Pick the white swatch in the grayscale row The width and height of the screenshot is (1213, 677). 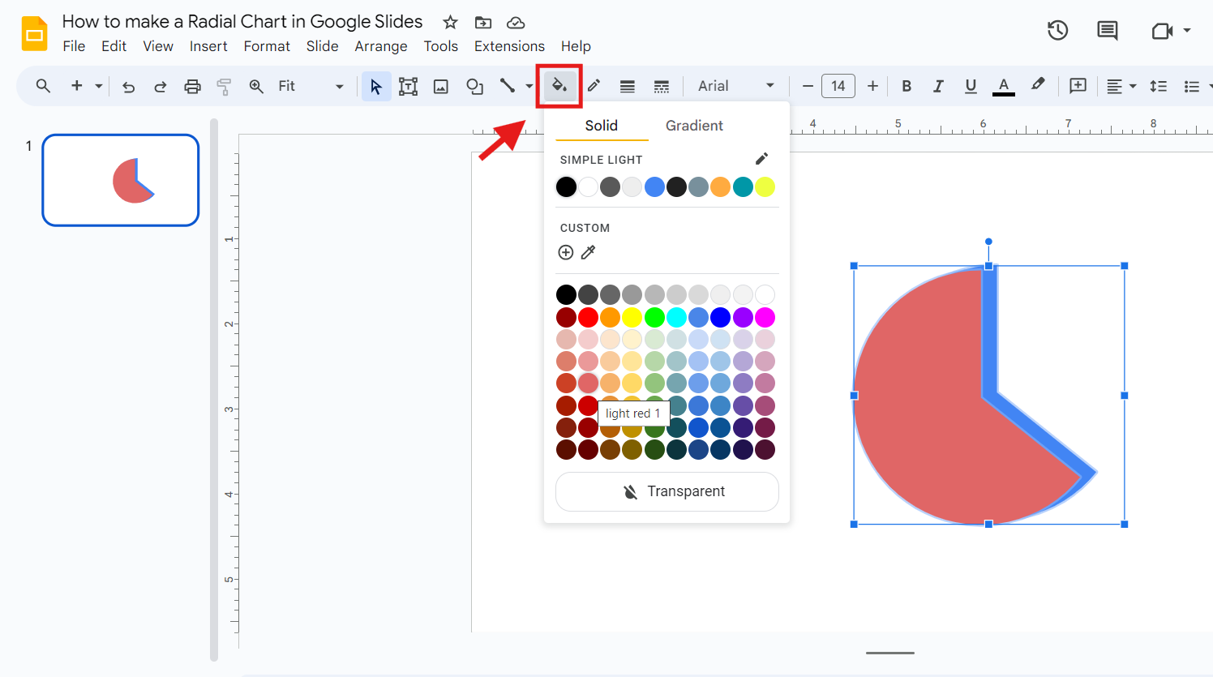[765, 295]
